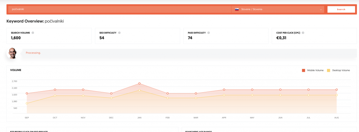Click the CPC value €0,31

tap(282, 38)
